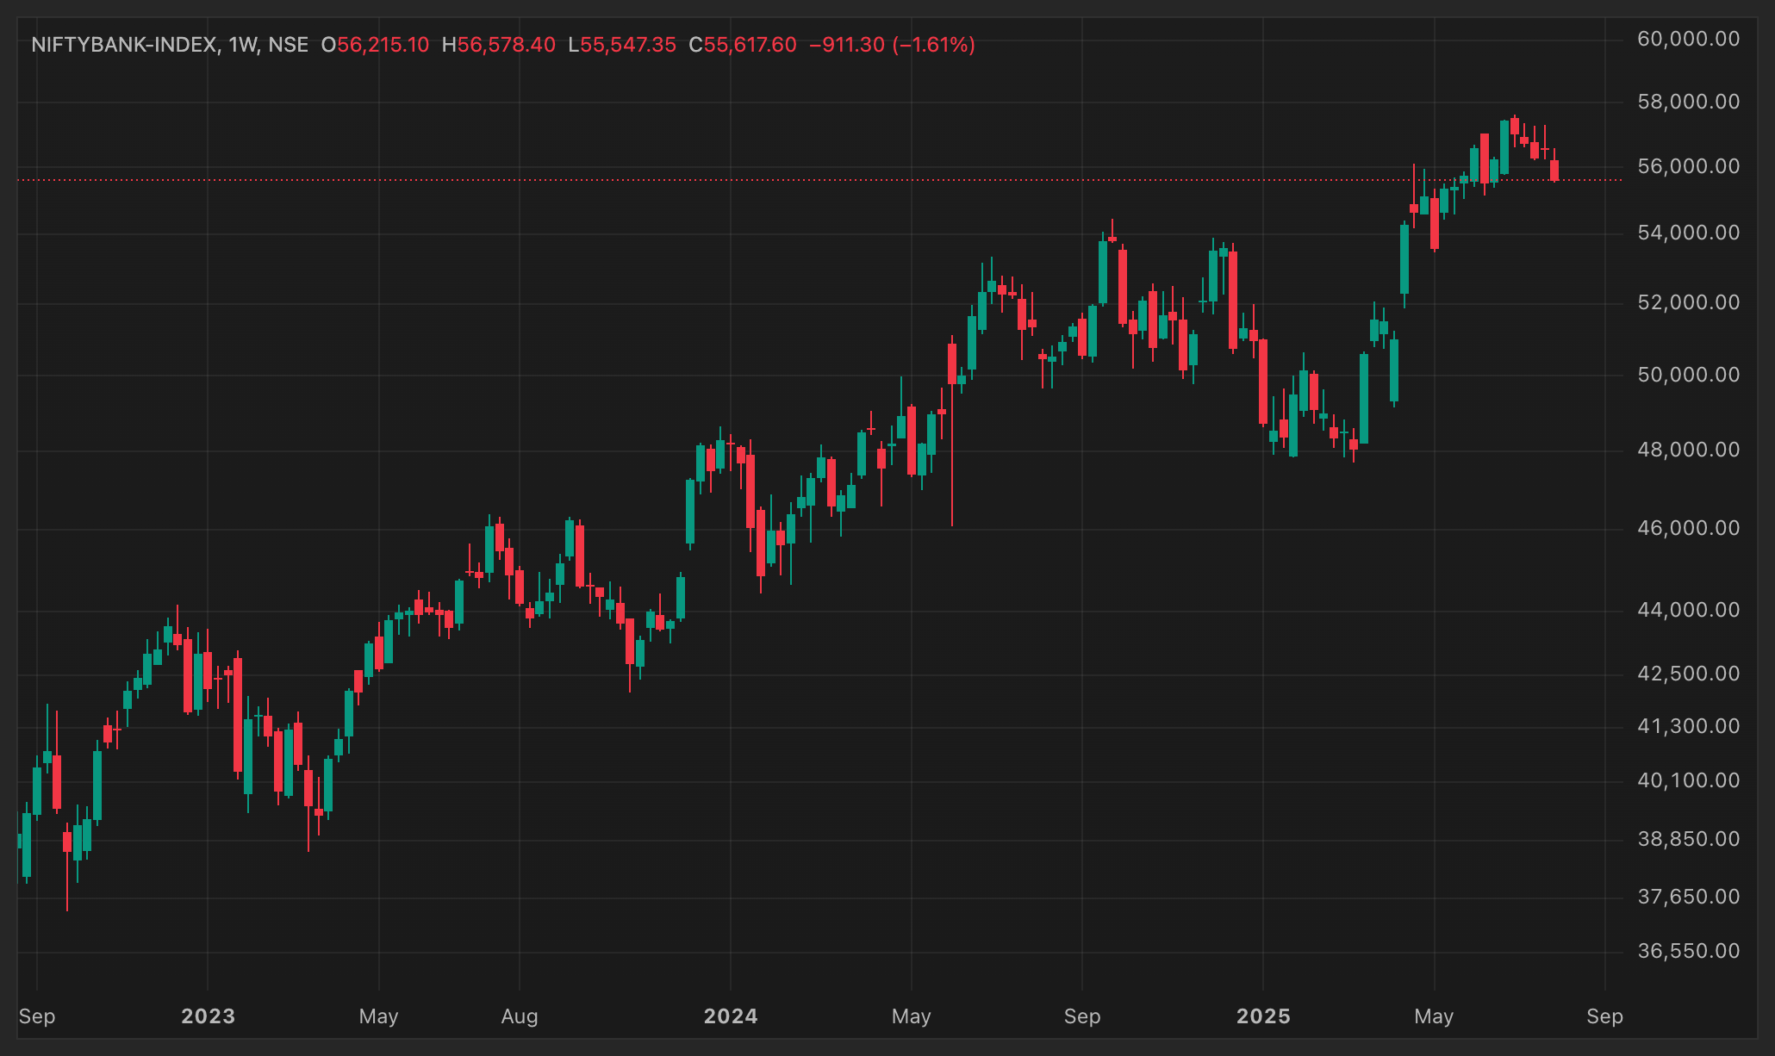Click the open value O56,215.10
This screenshot has width=1775, height=1056.
375,45
